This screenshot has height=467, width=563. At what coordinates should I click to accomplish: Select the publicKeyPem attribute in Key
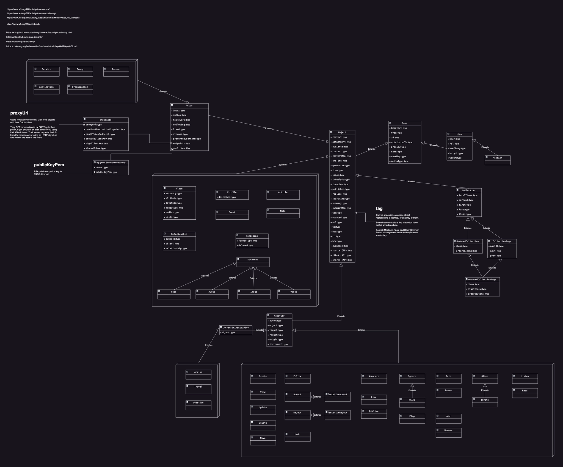point(111,172)
